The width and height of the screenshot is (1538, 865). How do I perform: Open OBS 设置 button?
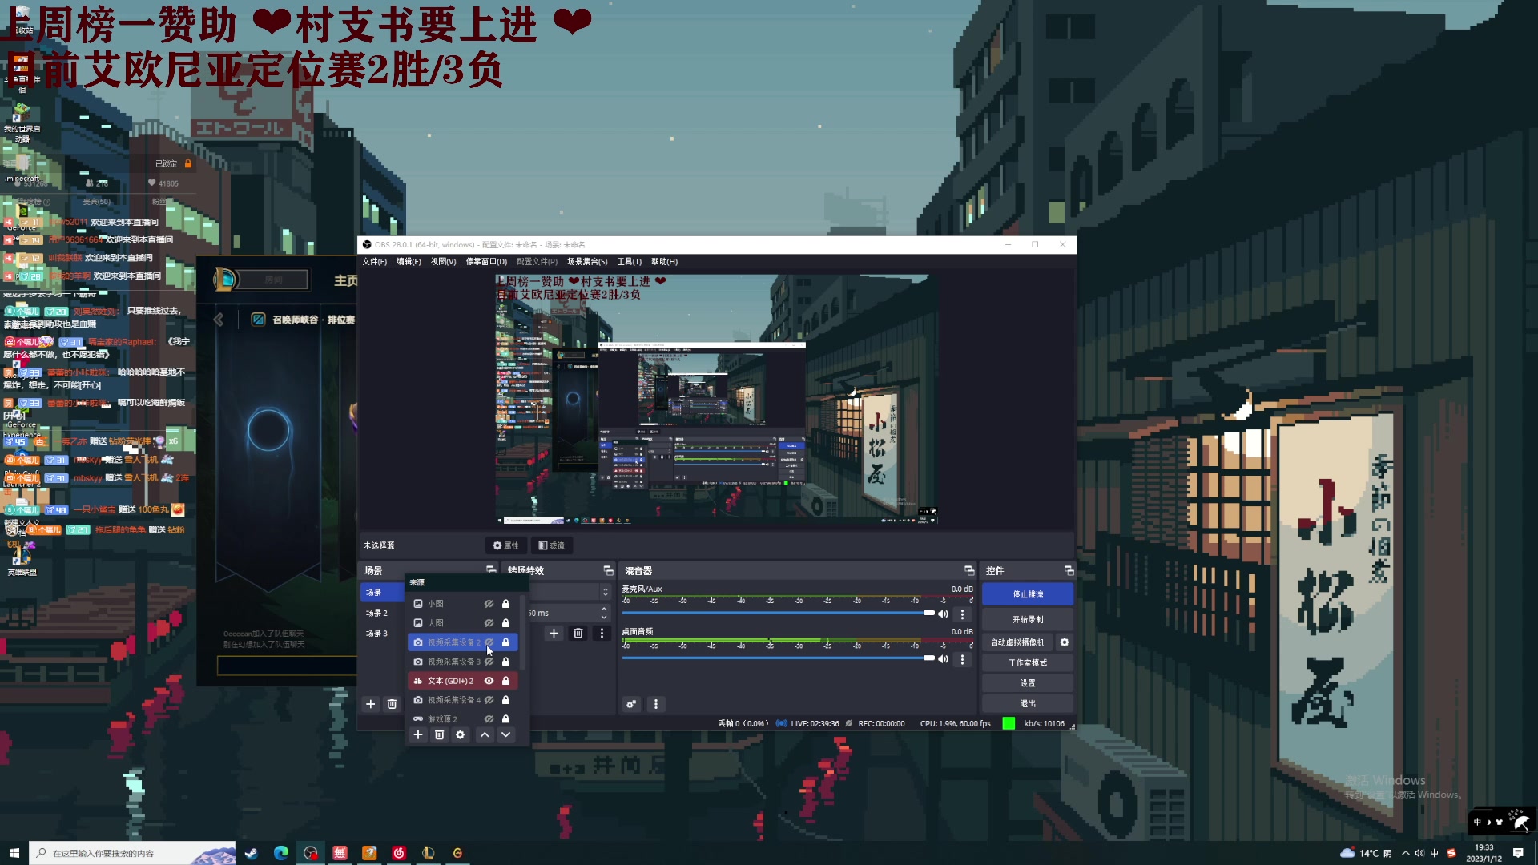pyautogui.click(x=1027, y=683)
